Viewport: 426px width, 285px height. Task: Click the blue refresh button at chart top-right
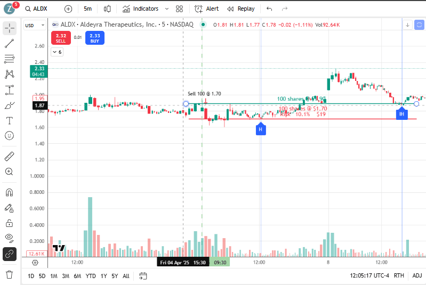point(420,25)
